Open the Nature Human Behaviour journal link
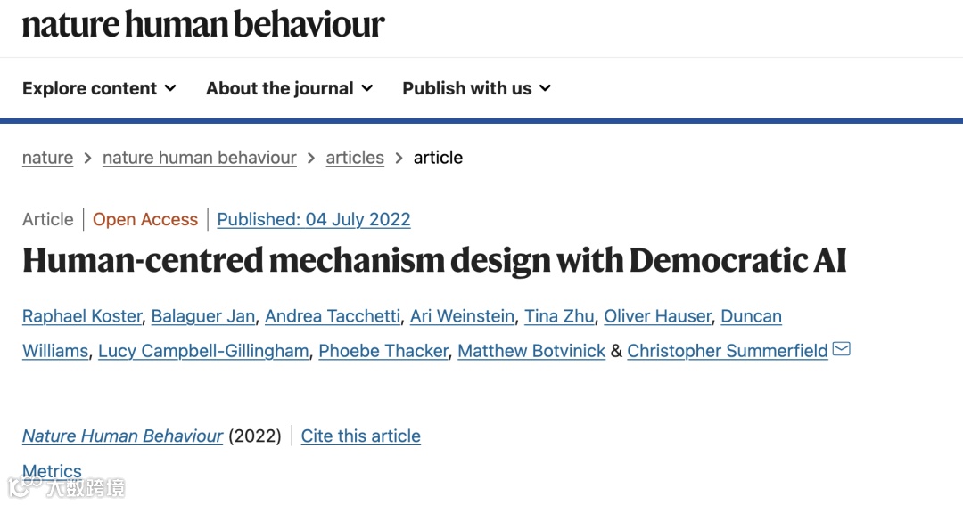The width and height of the screenshot is (963, 505). click(122, 436)
